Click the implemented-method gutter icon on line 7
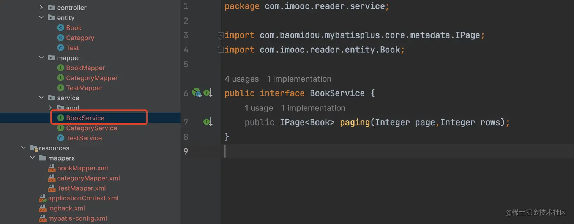The height and width of the screenshot is (224, 574). tap(208, 122)
